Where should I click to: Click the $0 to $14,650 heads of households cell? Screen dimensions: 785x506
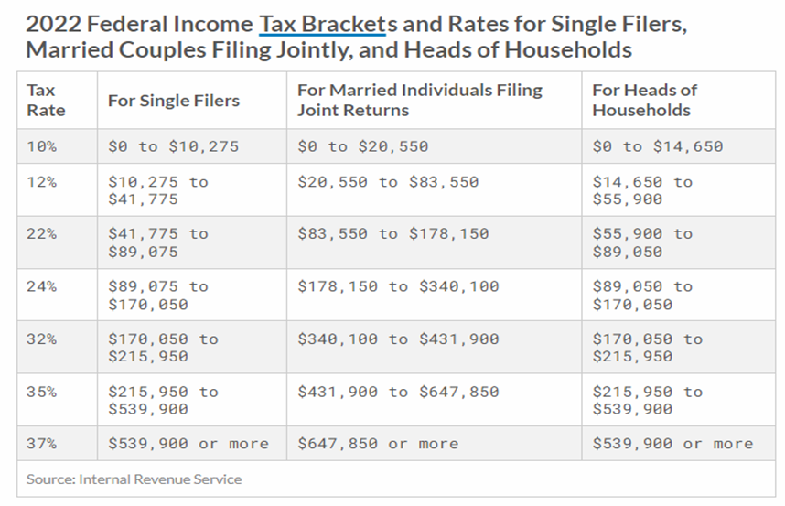tap(657, 146)
